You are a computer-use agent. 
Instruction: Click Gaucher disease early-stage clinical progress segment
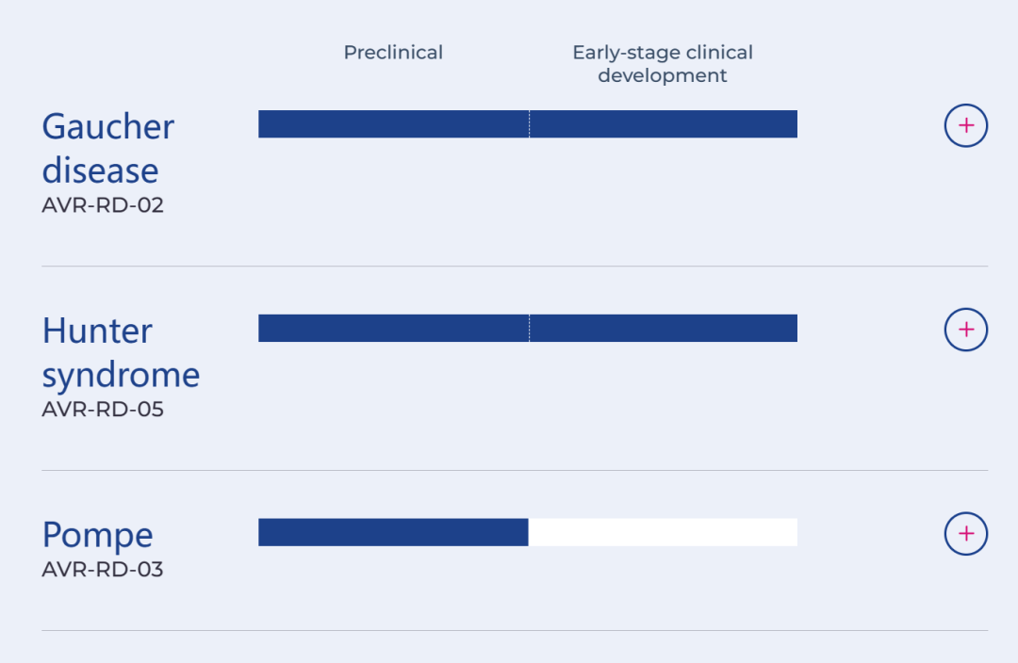(x=664, y=124)
